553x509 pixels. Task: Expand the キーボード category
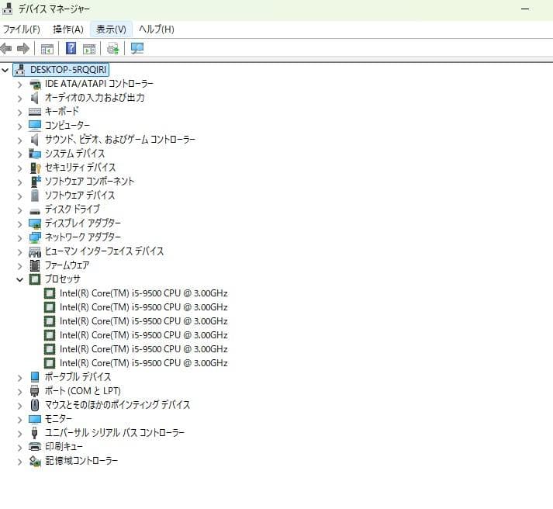(x=19, y=113)
